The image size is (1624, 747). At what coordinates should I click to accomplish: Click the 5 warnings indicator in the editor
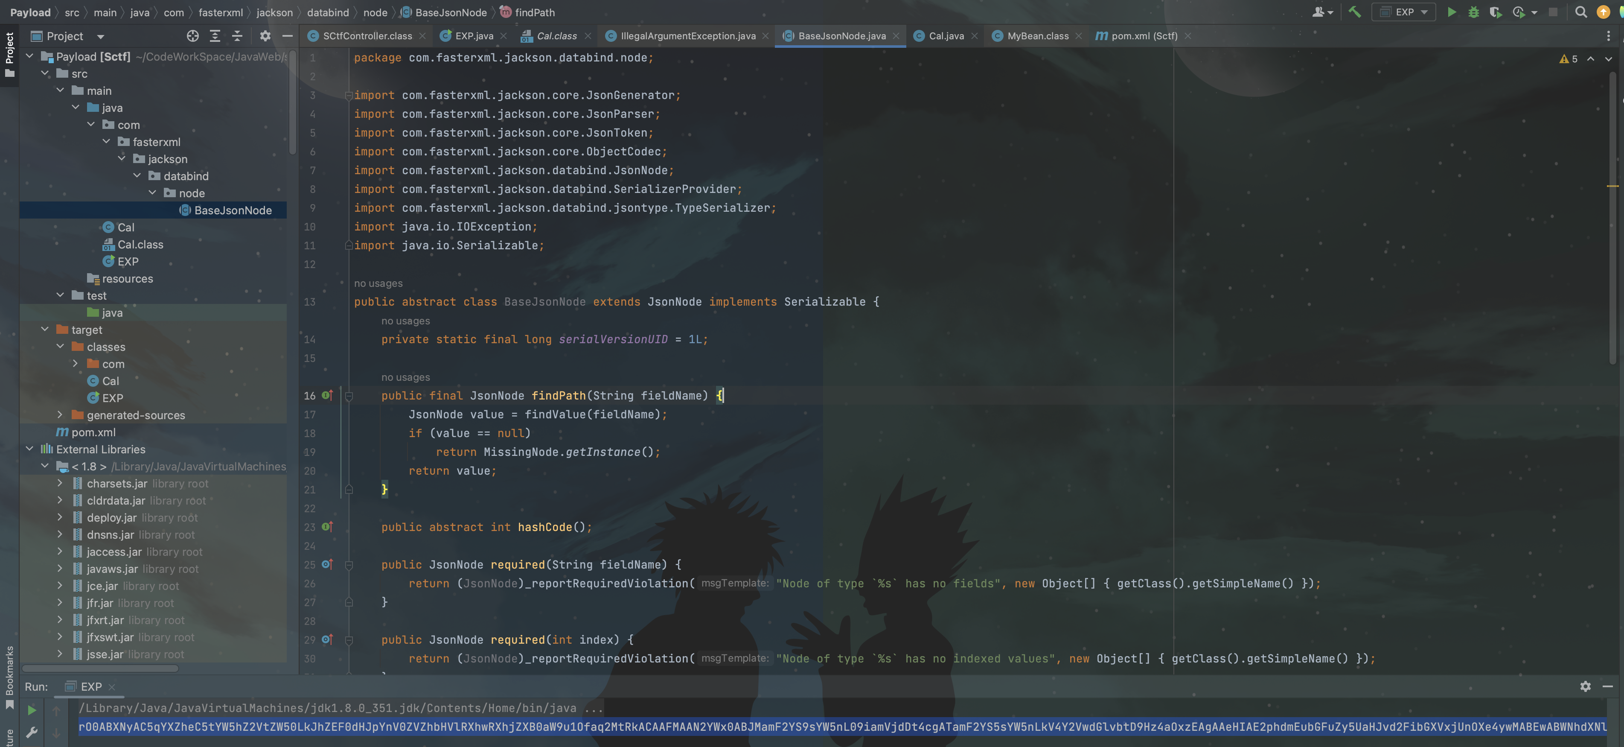[1569, 58]
